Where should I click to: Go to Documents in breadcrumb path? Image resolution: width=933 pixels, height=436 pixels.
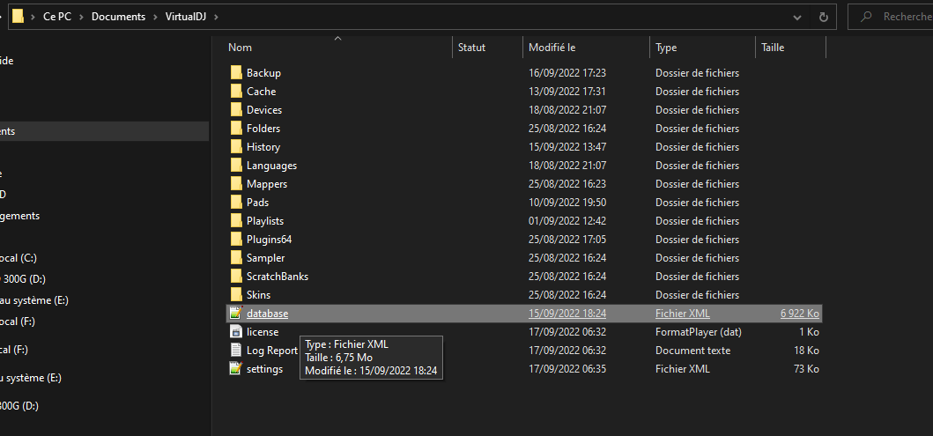[x=118, y=17]
